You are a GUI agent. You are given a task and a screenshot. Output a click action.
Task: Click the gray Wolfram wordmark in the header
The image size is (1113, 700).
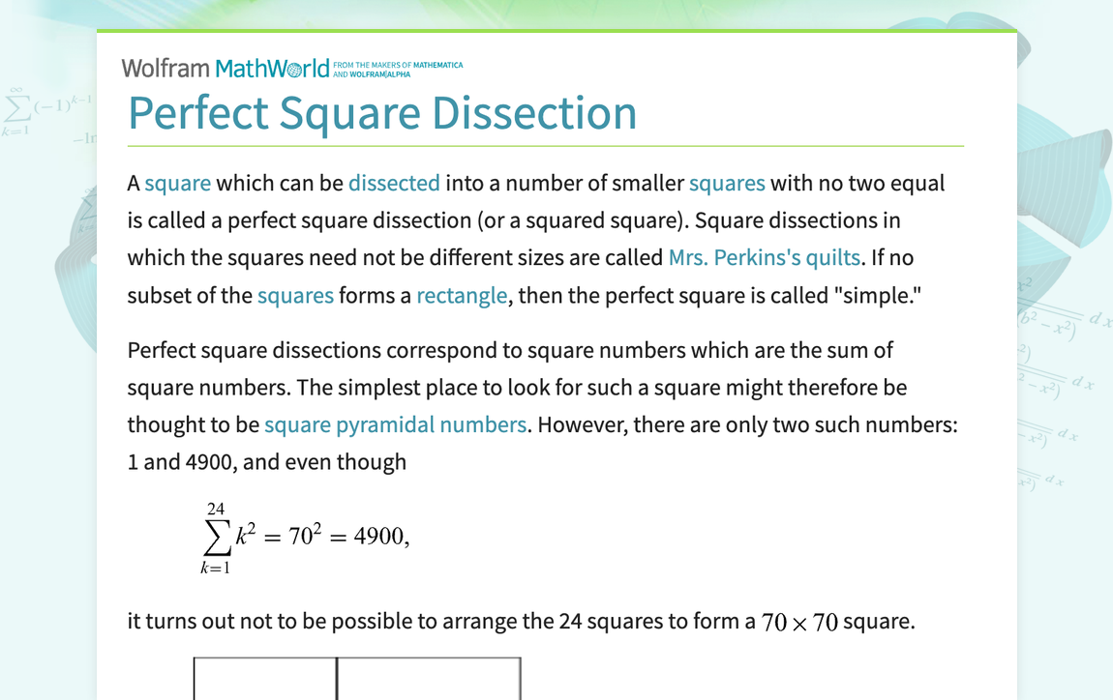165,69
